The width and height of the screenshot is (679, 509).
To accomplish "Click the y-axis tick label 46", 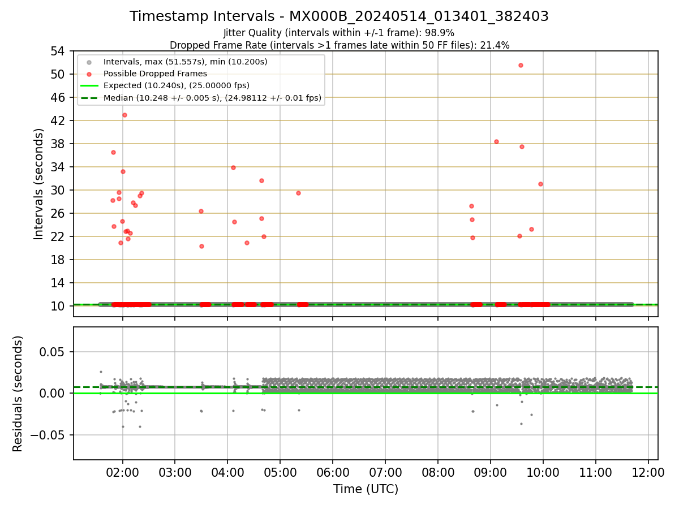I will click(59, 97).
